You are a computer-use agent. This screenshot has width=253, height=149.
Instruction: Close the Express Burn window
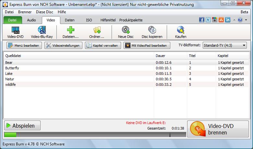click(x=244, y=3)
